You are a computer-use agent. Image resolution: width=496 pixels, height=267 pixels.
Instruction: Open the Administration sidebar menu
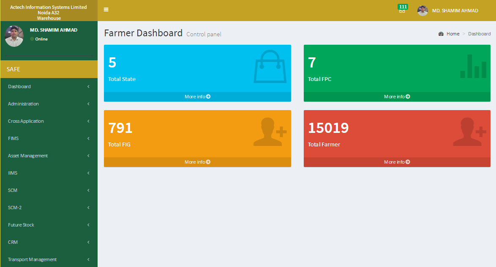[x=49, y=104]
